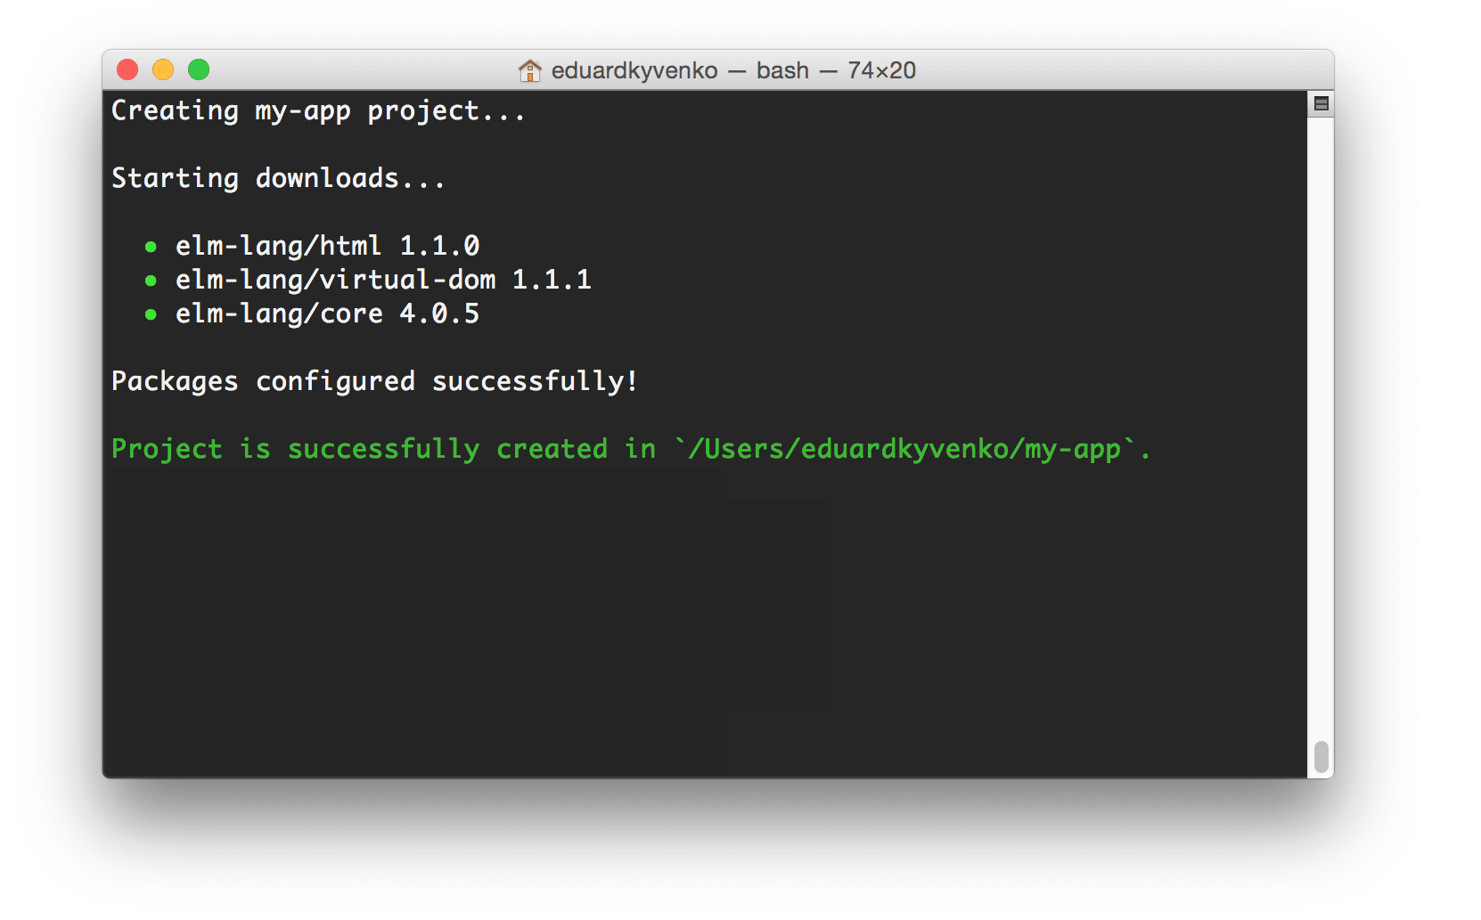Click the green bullet beside elm-lang/html
This screenshot has width=1481, height=920.
pyautogui.click(x=151, y=246)
